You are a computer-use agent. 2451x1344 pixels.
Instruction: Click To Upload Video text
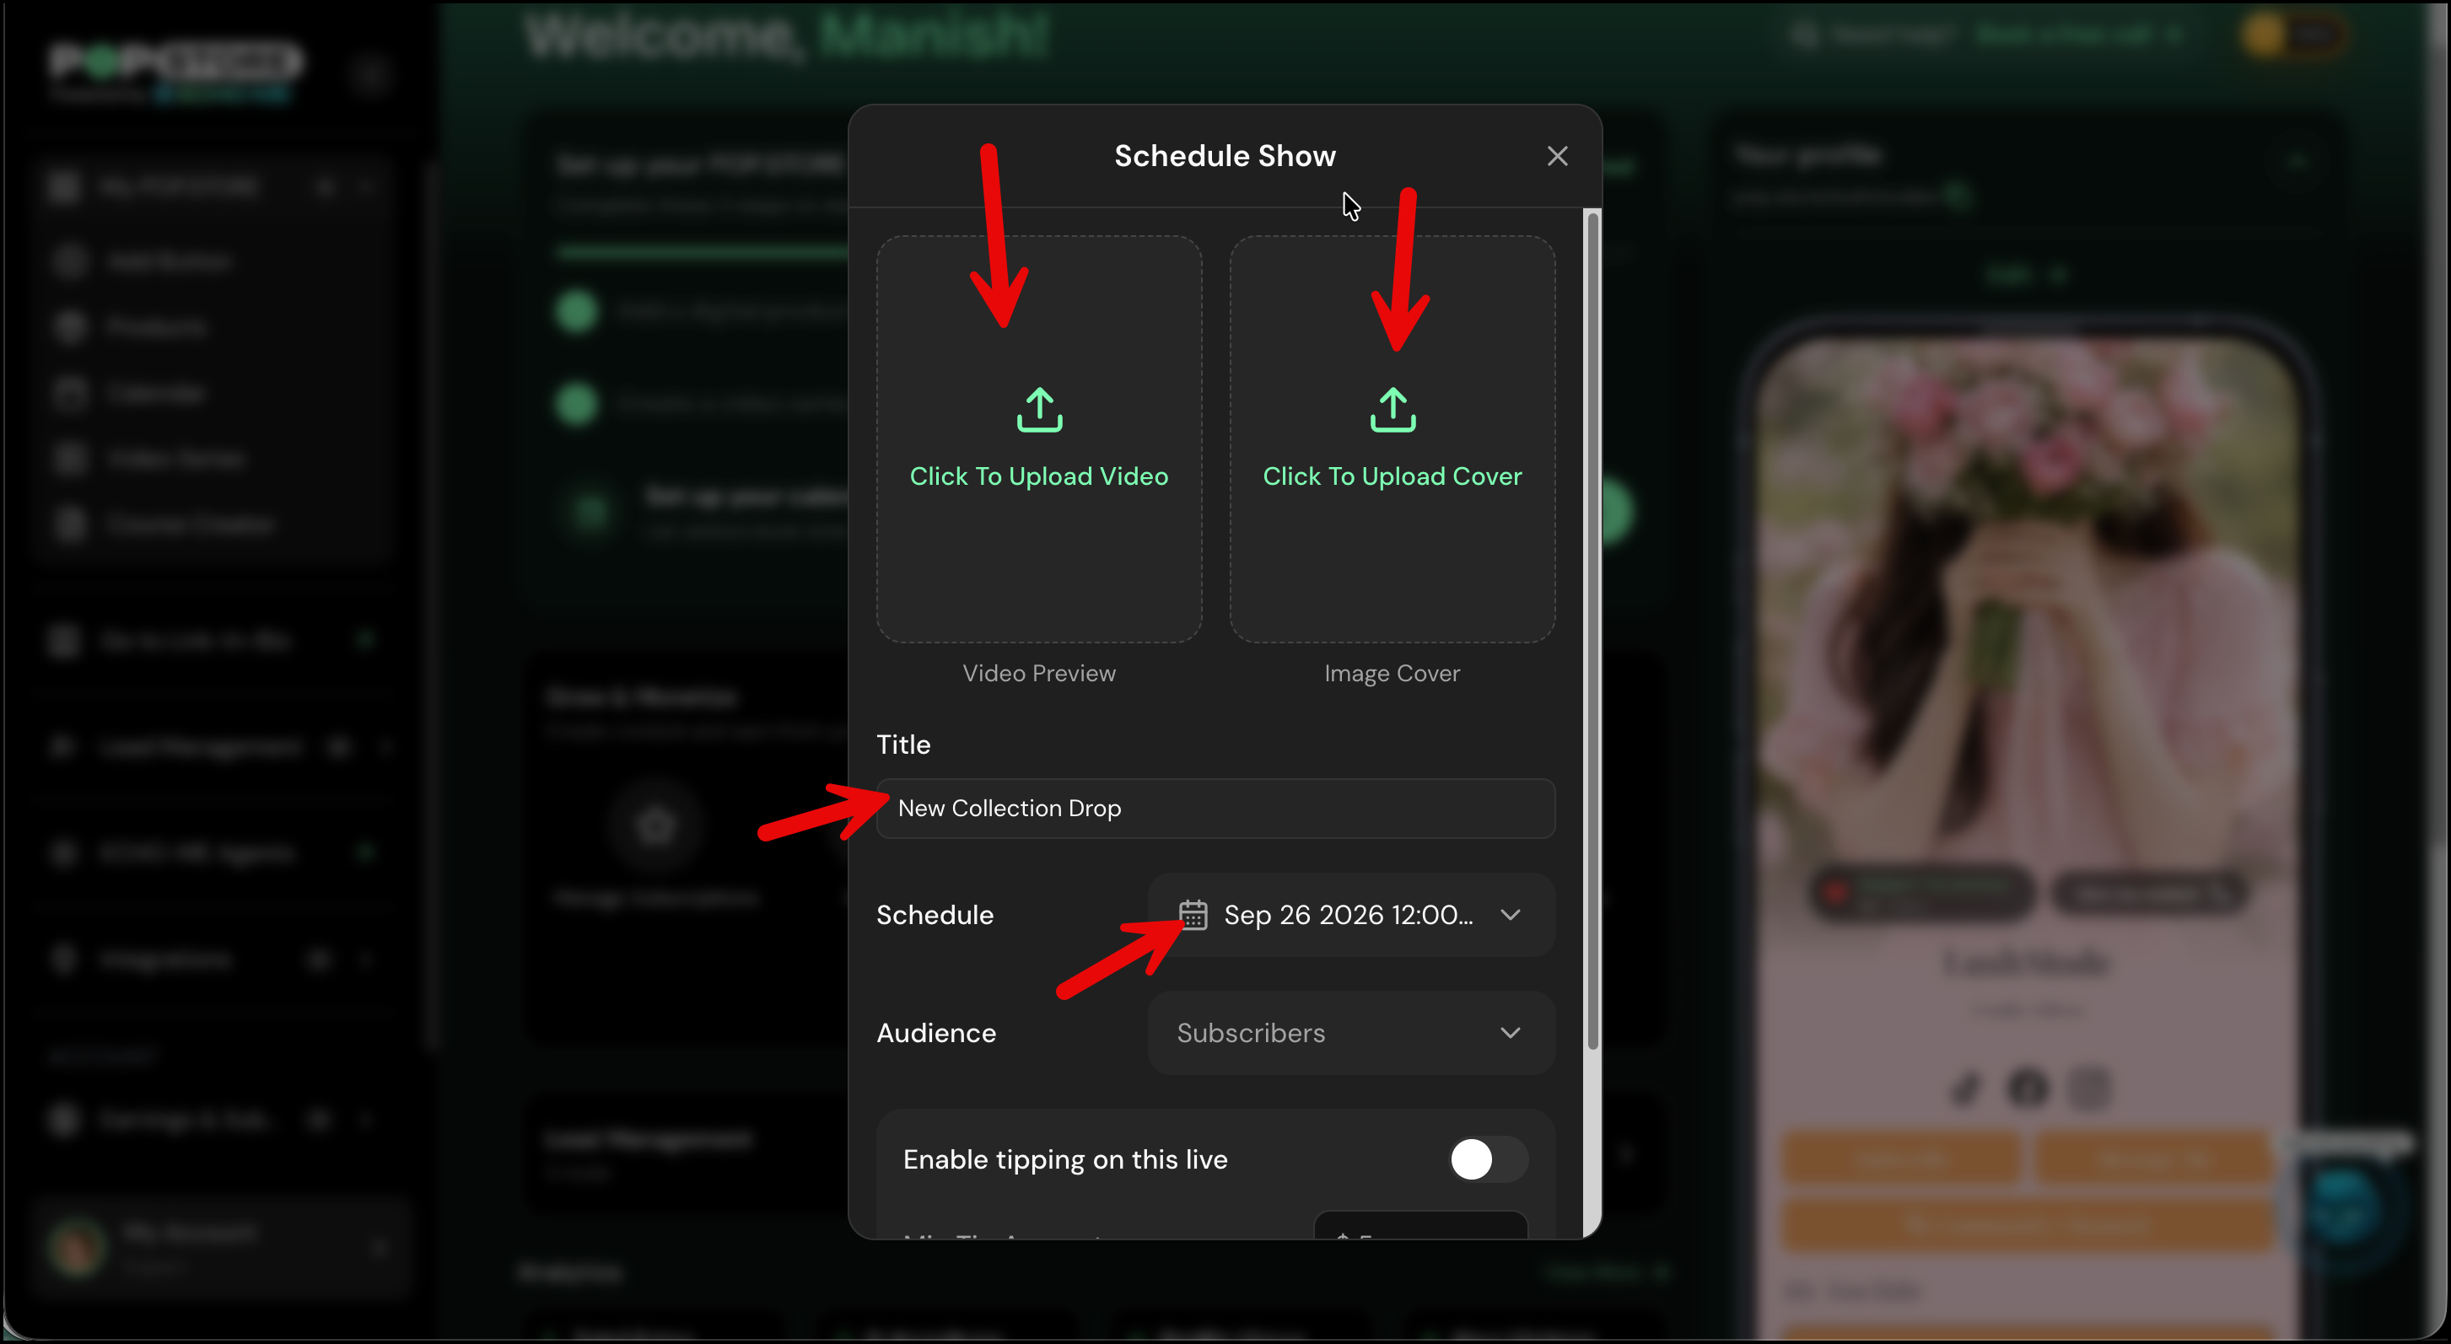1039,476
